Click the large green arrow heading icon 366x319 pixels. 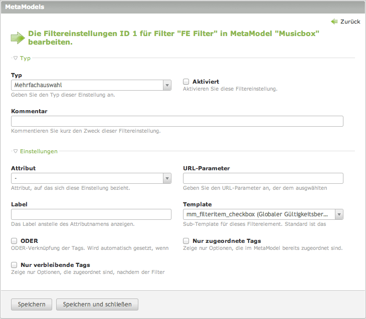18,38
